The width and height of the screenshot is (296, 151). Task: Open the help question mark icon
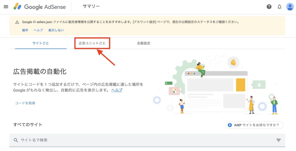coord(269,7)
